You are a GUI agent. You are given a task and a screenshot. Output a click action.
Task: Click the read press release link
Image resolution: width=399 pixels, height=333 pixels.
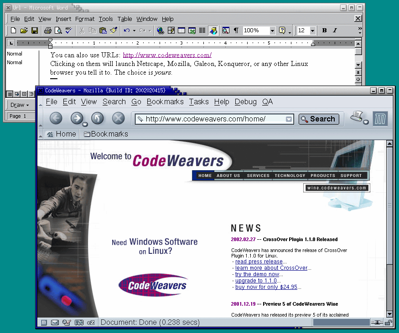pos(259,262)
